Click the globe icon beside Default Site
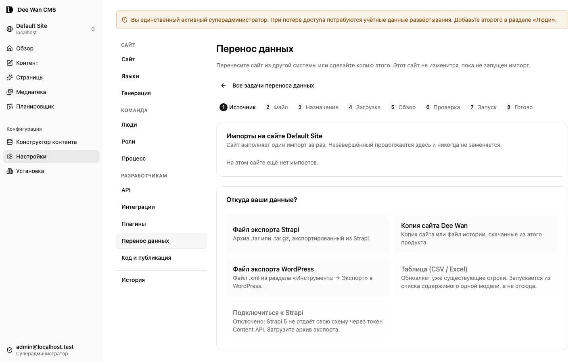Screen dimensions: 581x363 coord(10,29)
